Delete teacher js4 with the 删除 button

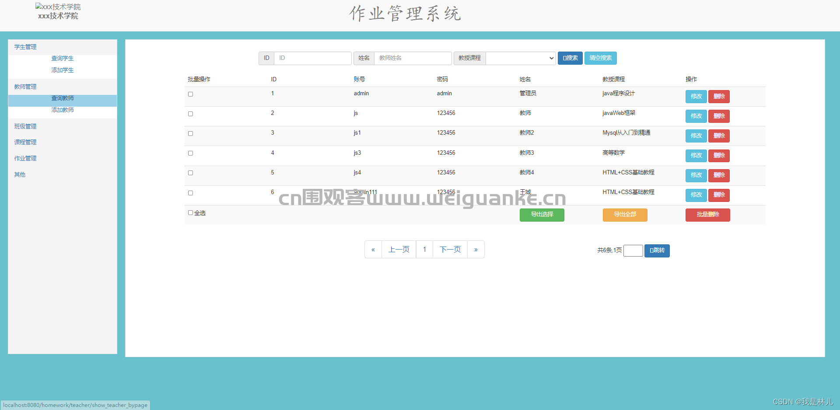[x=719, y=175]
